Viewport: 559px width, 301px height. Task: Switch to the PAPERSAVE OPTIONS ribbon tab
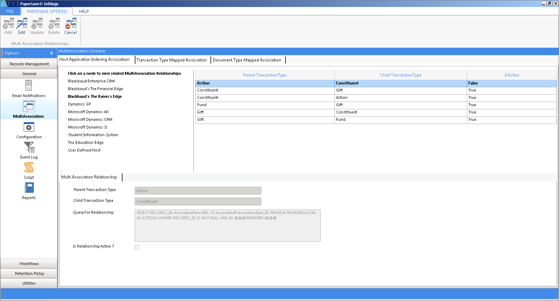click(47, 11)
